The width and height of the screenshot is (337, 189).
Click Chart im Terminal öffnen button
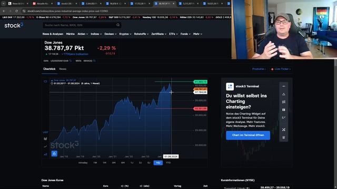pyautogui.click(x=248, y=135)
